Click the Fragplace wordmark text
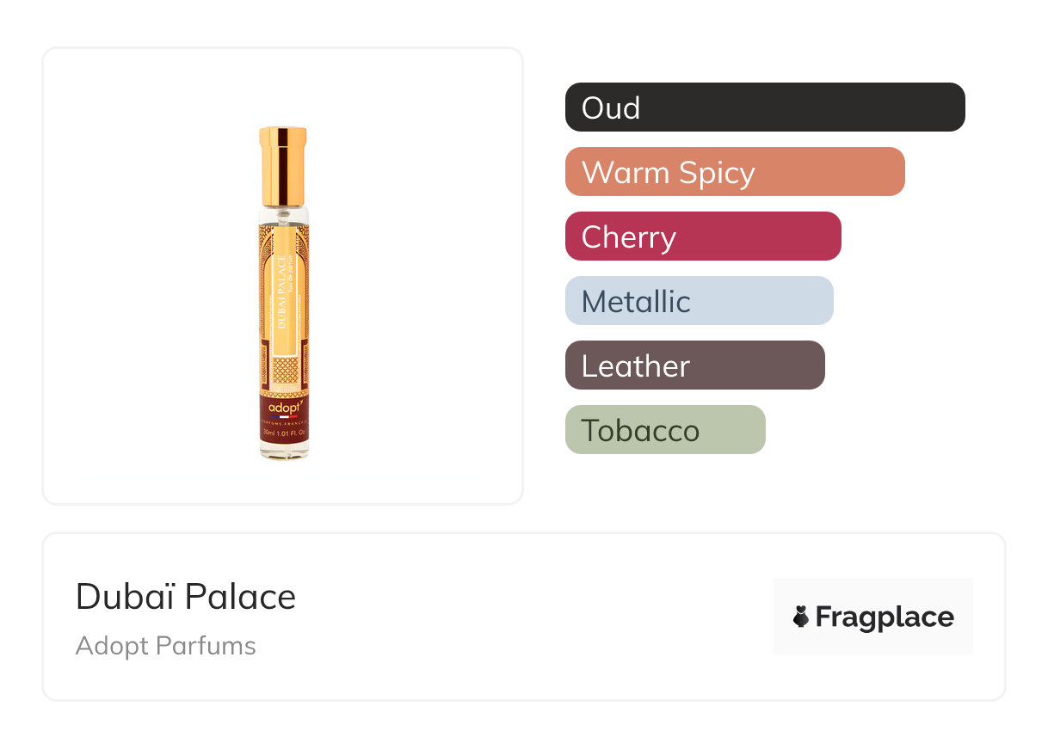The width and height of the screenshot is (1048, 743). [x=885, y=617]
